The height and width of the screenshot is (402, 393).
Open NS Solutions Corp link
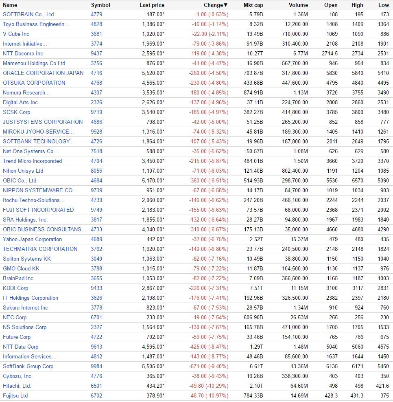[24, 327]
